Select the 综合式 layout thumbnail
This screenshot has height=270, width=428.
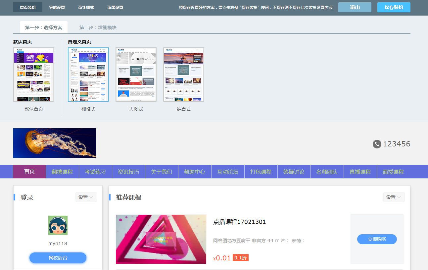184,75
